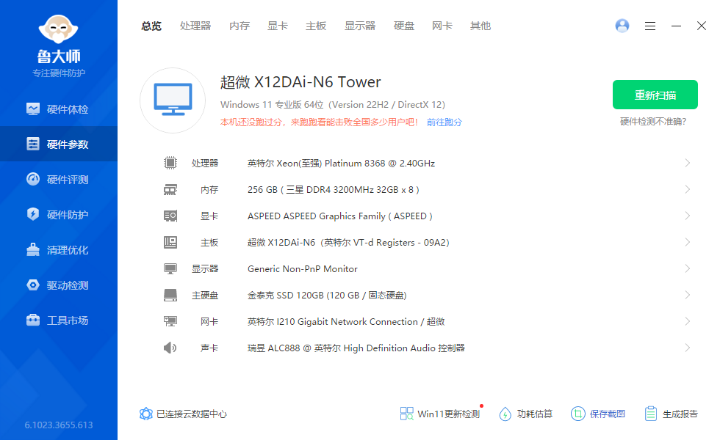Click the network card icon
The image size is (720, 440).
click(x=170, y=321)
